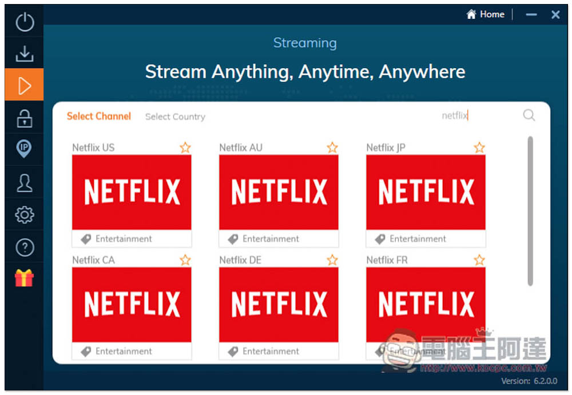This screenshot has height=395, width=572.
Task: Favorite Netflix CA with its star
Action: (185, 260)
